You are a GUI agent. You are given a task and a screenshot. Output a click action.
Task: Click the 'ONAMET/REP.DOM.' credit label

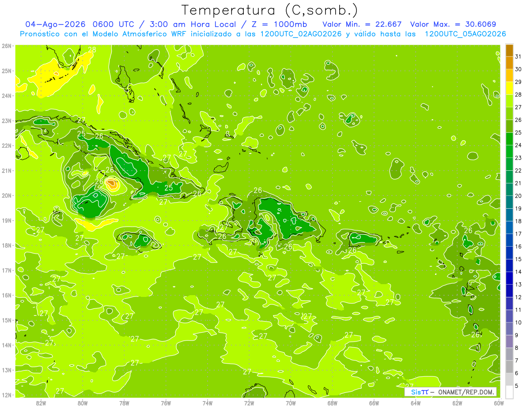(x=466, y=392)
